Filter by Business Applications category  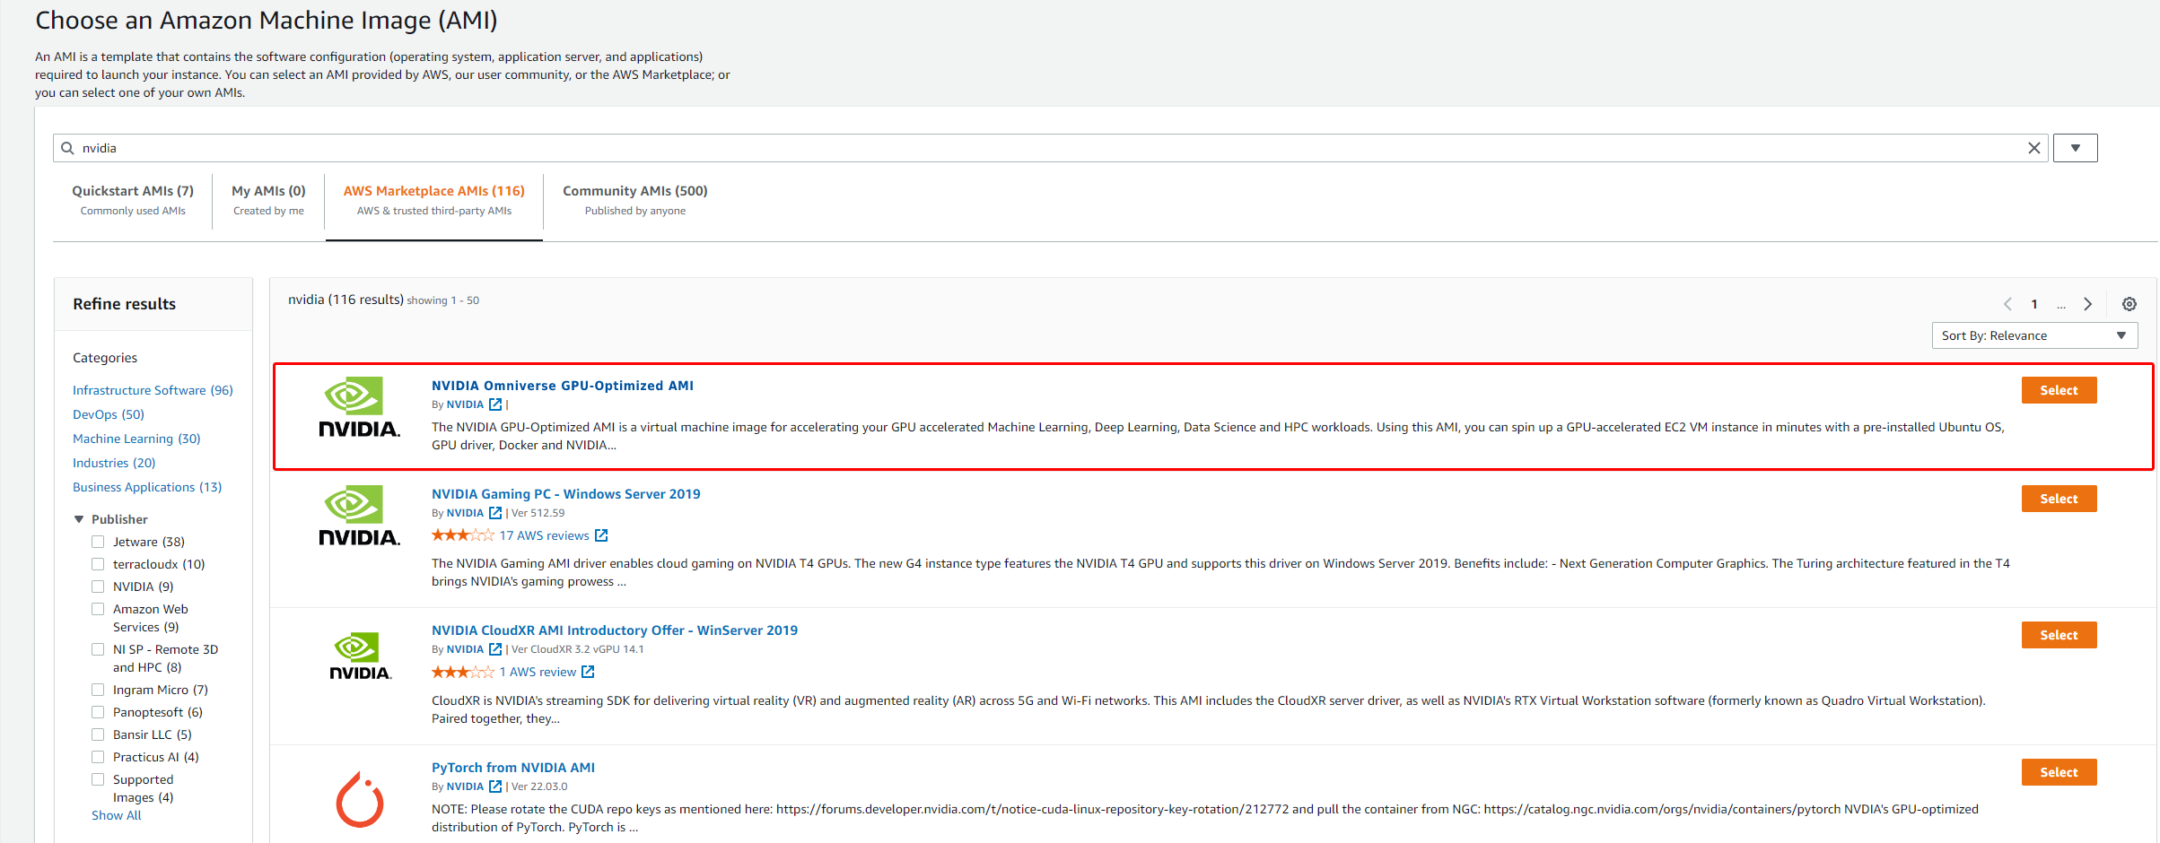[147, 487]
